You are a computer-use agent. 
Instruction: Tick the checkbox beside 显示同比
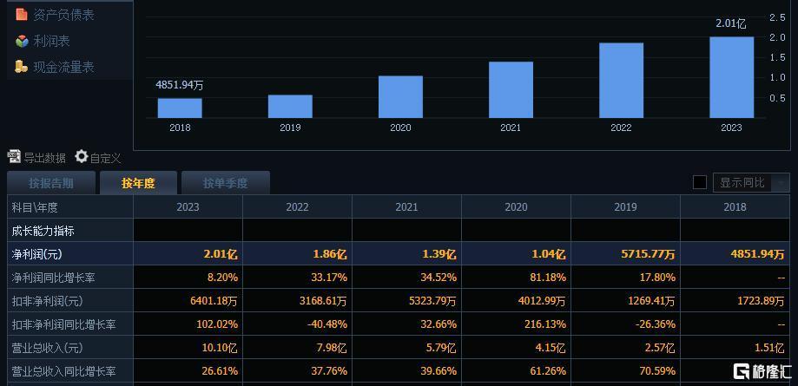click(699, 182)
